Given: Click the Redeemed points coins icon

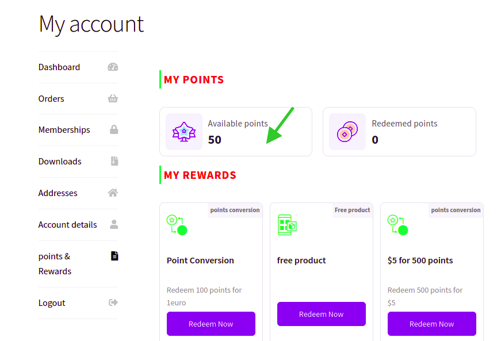Looking at the screenshot, I should tap(347, 132).
